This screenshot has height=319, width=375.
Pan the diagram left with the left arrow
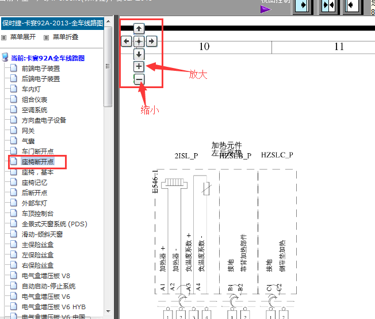tap(127, 41)
